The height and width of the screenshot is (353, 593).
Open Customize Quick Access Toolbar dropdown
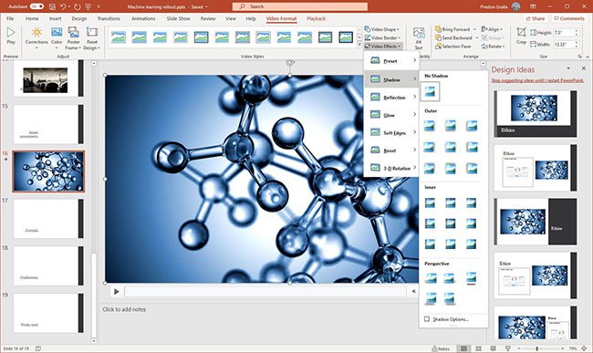point(99,6)
